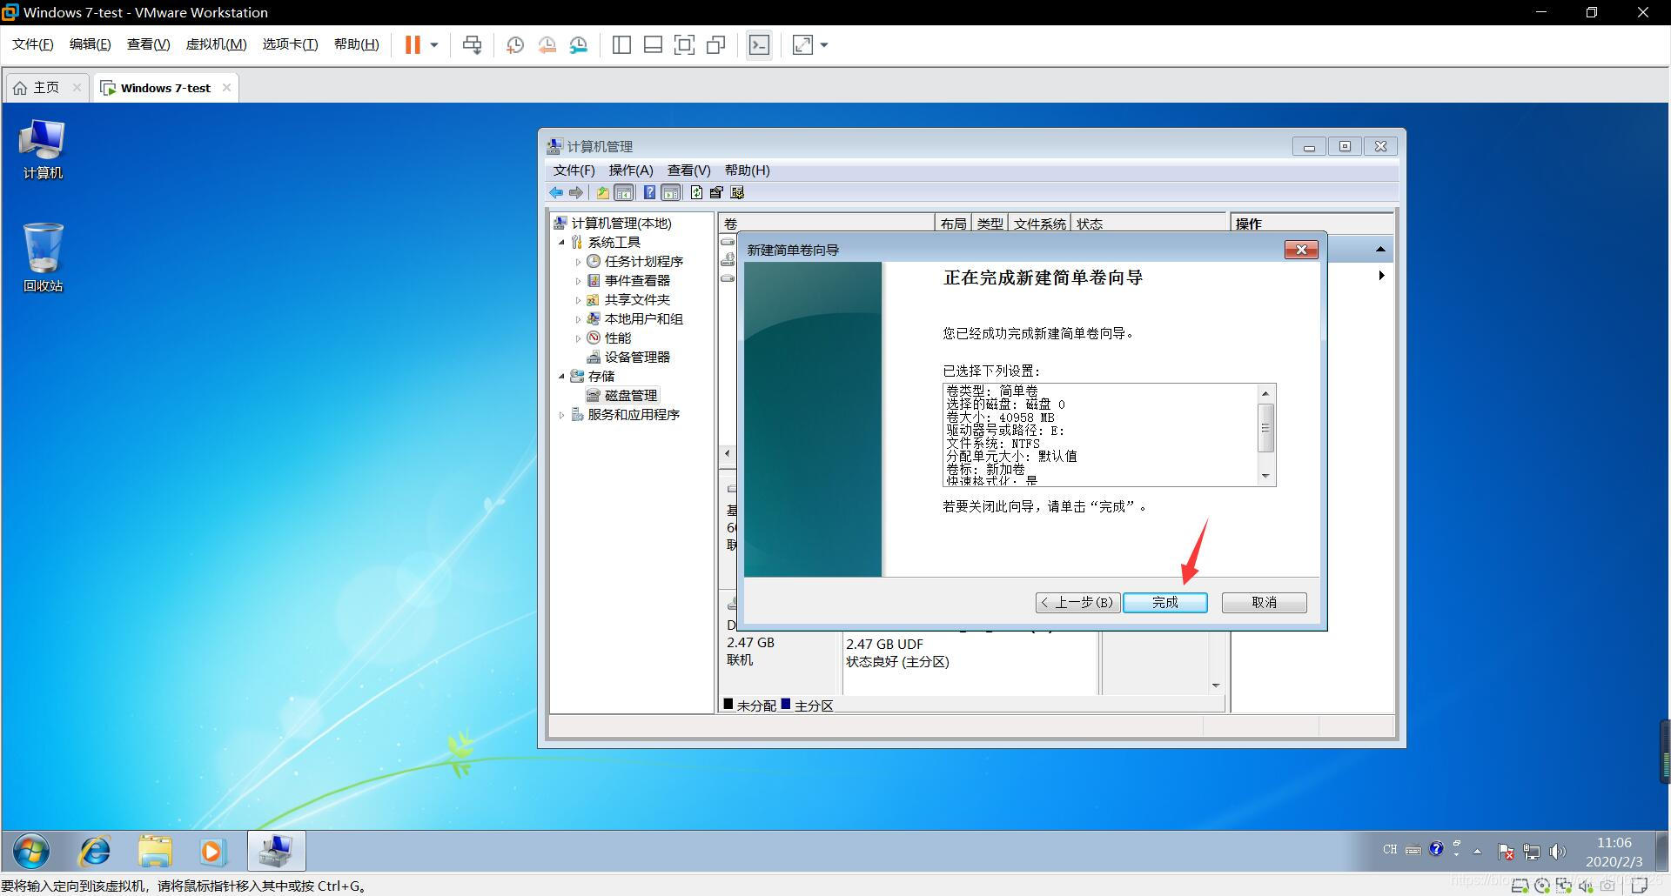Collapse the 存储 tree node

[x=562, y=377]
